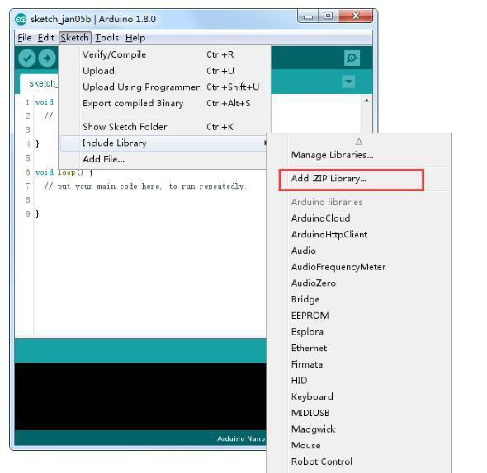The image size is (487, 473).
Task: Open the Tools menu
Action: click(106, 38)
